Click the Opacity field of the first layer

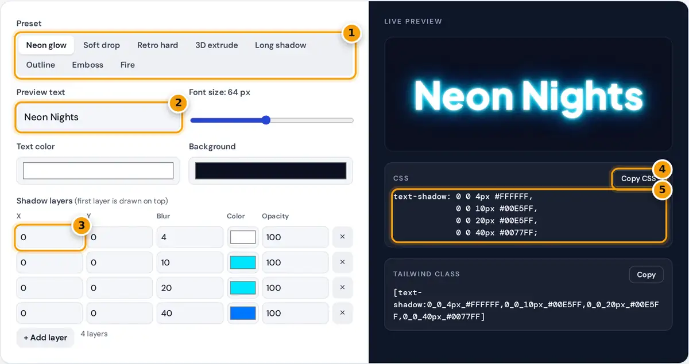coord(295,237)
